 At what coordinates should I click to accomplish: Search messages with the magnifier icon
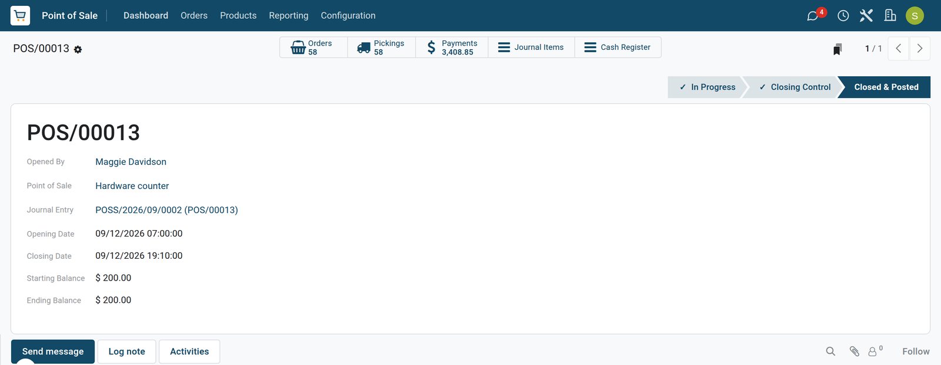click(x=830, y=352)
